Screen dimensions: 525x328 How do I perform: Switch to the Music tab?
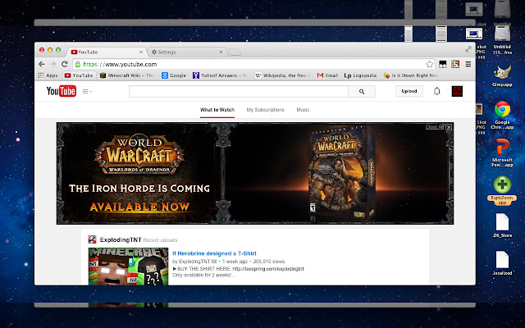303,110
